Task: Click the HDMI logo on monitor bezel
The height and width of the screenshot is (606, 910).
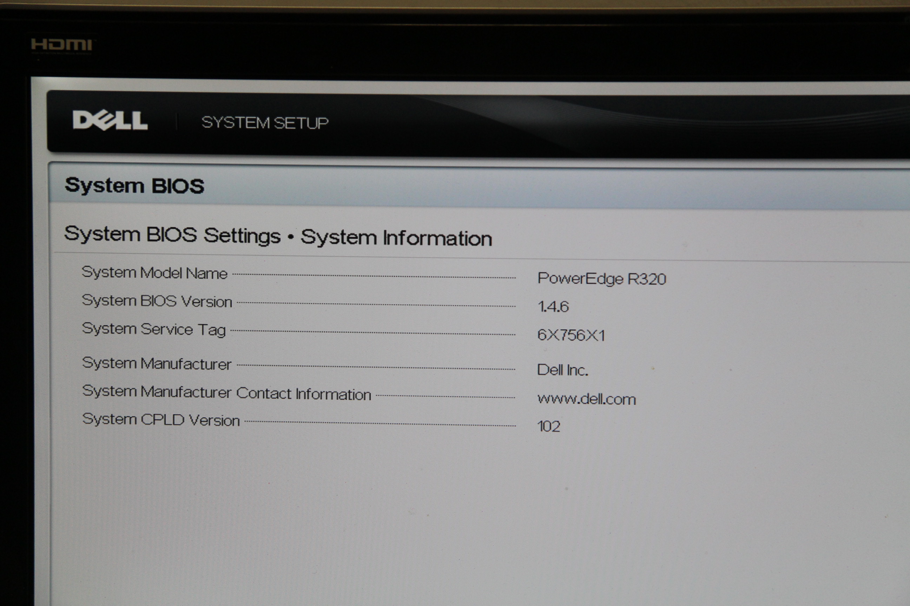Action: pyautogui.click(x=61, y=45)
